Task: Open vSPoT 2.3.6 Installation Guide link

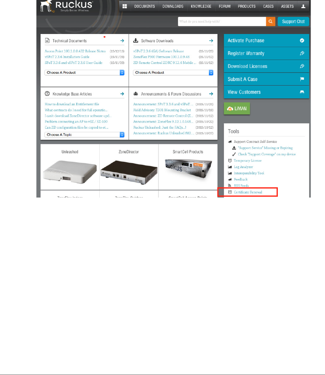Action: pos(67,57)
